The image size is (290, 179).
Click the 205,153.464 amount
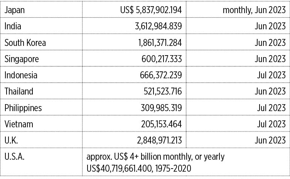coord(162,124)
